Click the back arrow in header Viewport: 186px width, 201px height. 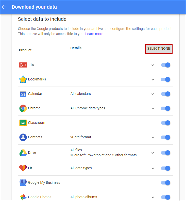(x=4, y=7)
